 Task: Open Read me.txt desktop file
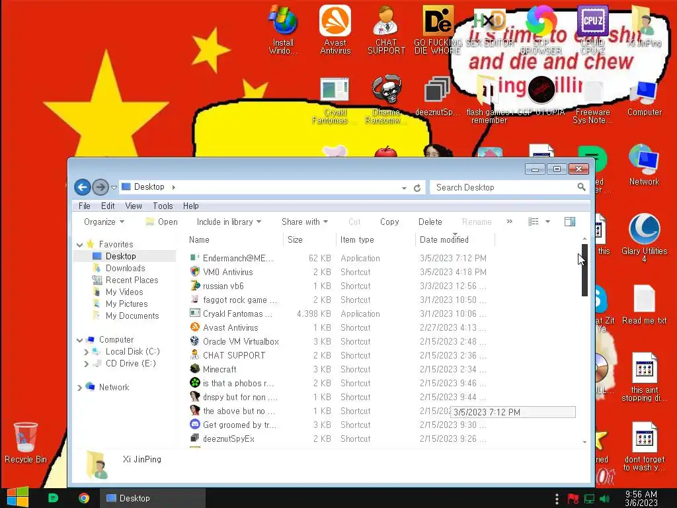click(644, 305)
